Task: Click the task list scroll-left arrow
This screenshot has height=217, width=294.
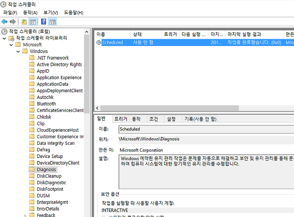Action: point(97,108)
